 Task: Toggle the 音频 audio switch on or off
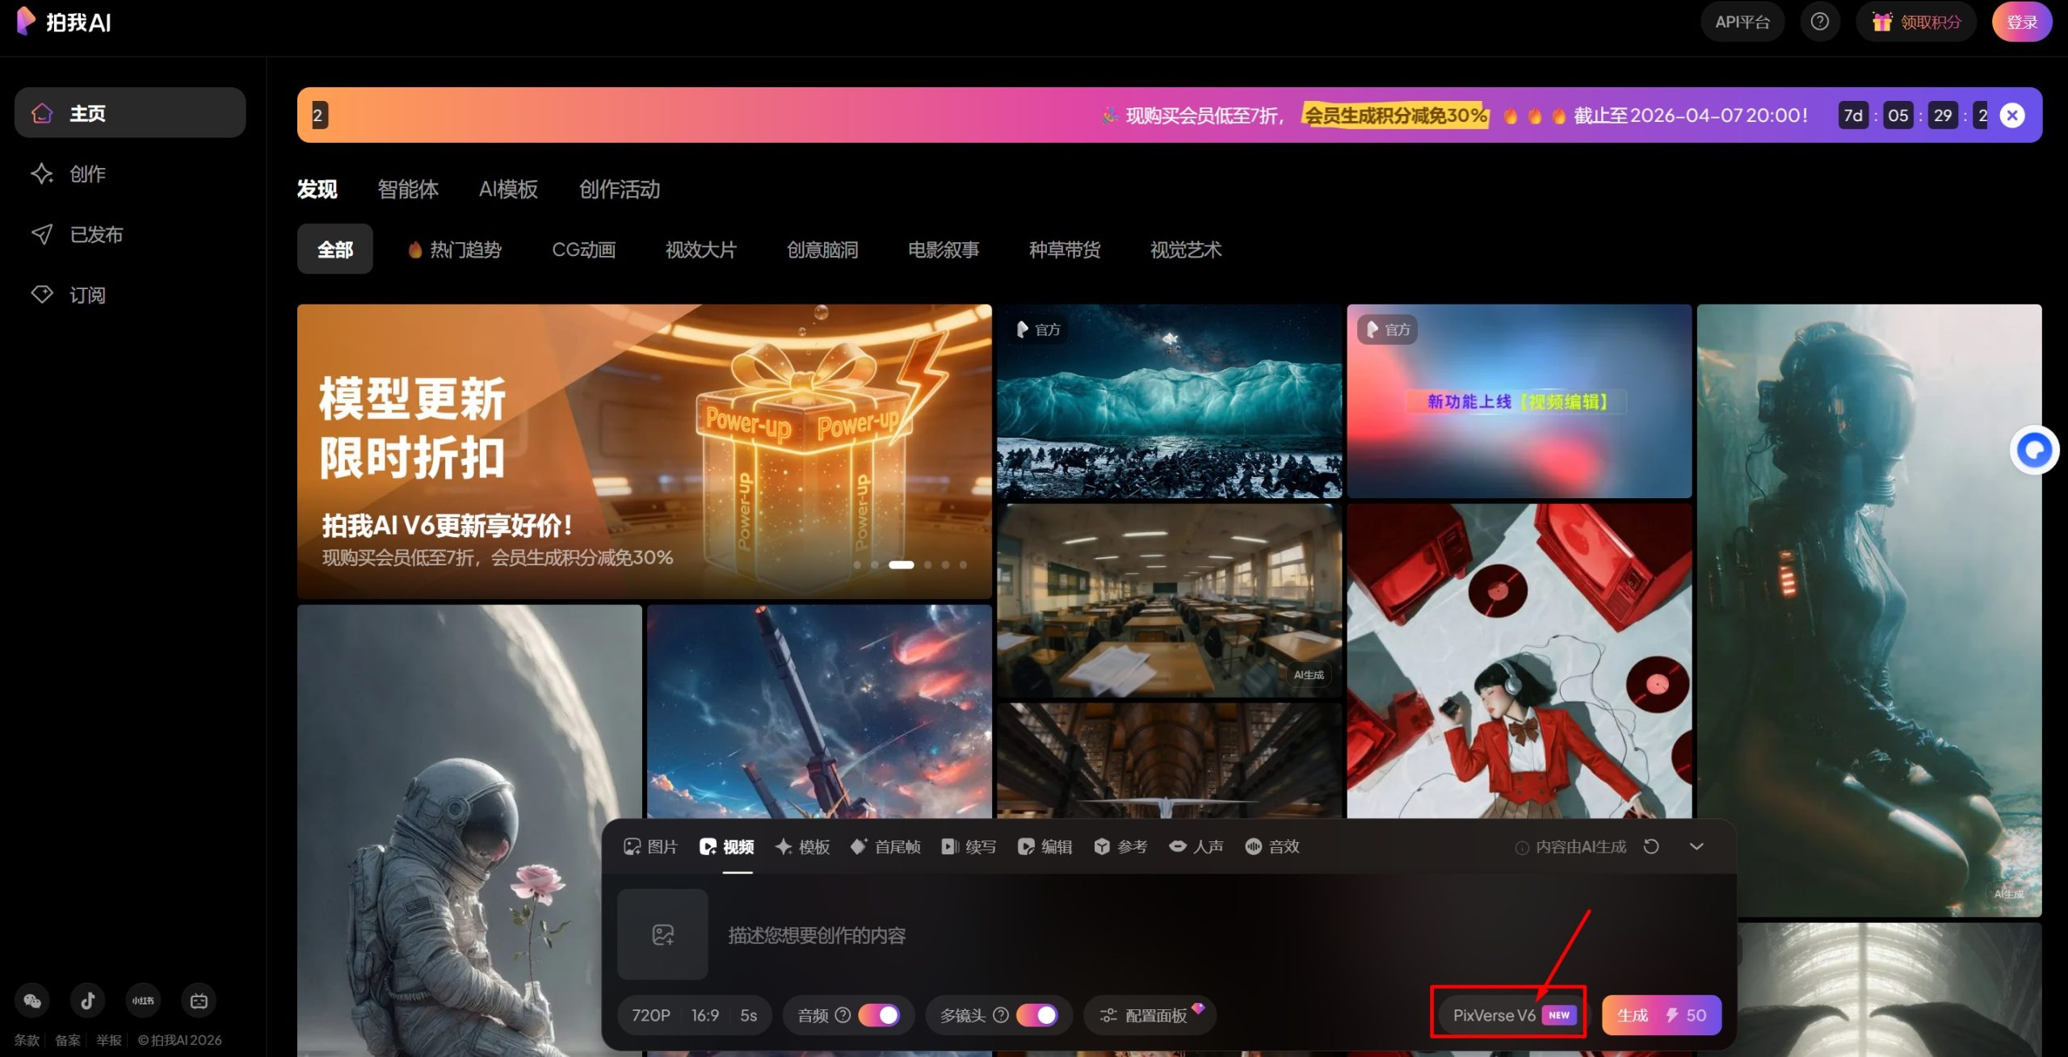879,1015
